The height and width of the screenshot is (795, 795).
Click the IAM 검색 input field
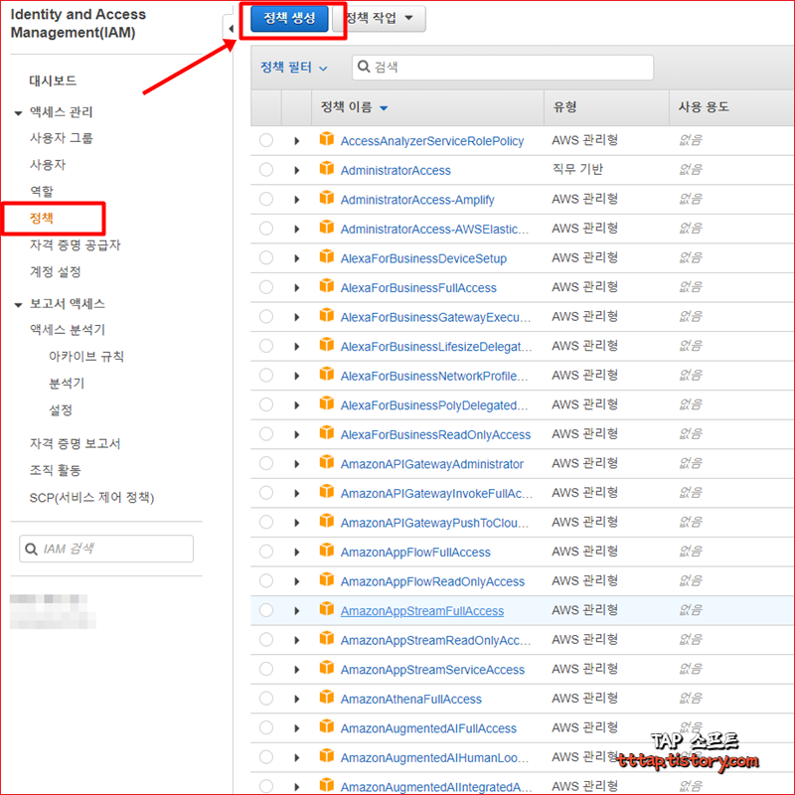tap(106, 549)
